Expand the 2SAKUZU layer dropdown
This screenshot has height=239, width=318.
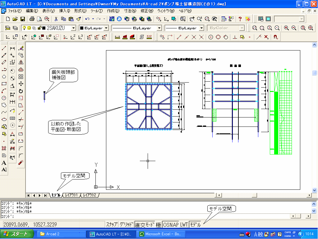click(x=74, y=28)
